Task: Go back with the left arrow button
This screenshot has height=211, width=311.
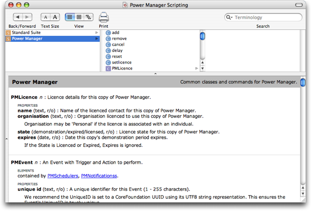Action: pos(18,17)
